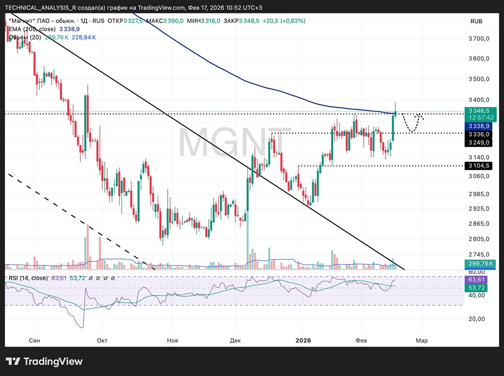Click the Дек label on time axis
The height and width of the screenshot is (376, 504).
[x=235, y=340]
